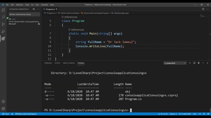The image size is (211, 118).
Task: Click the terminal scrollbar
Action: [x=210, y=110]
